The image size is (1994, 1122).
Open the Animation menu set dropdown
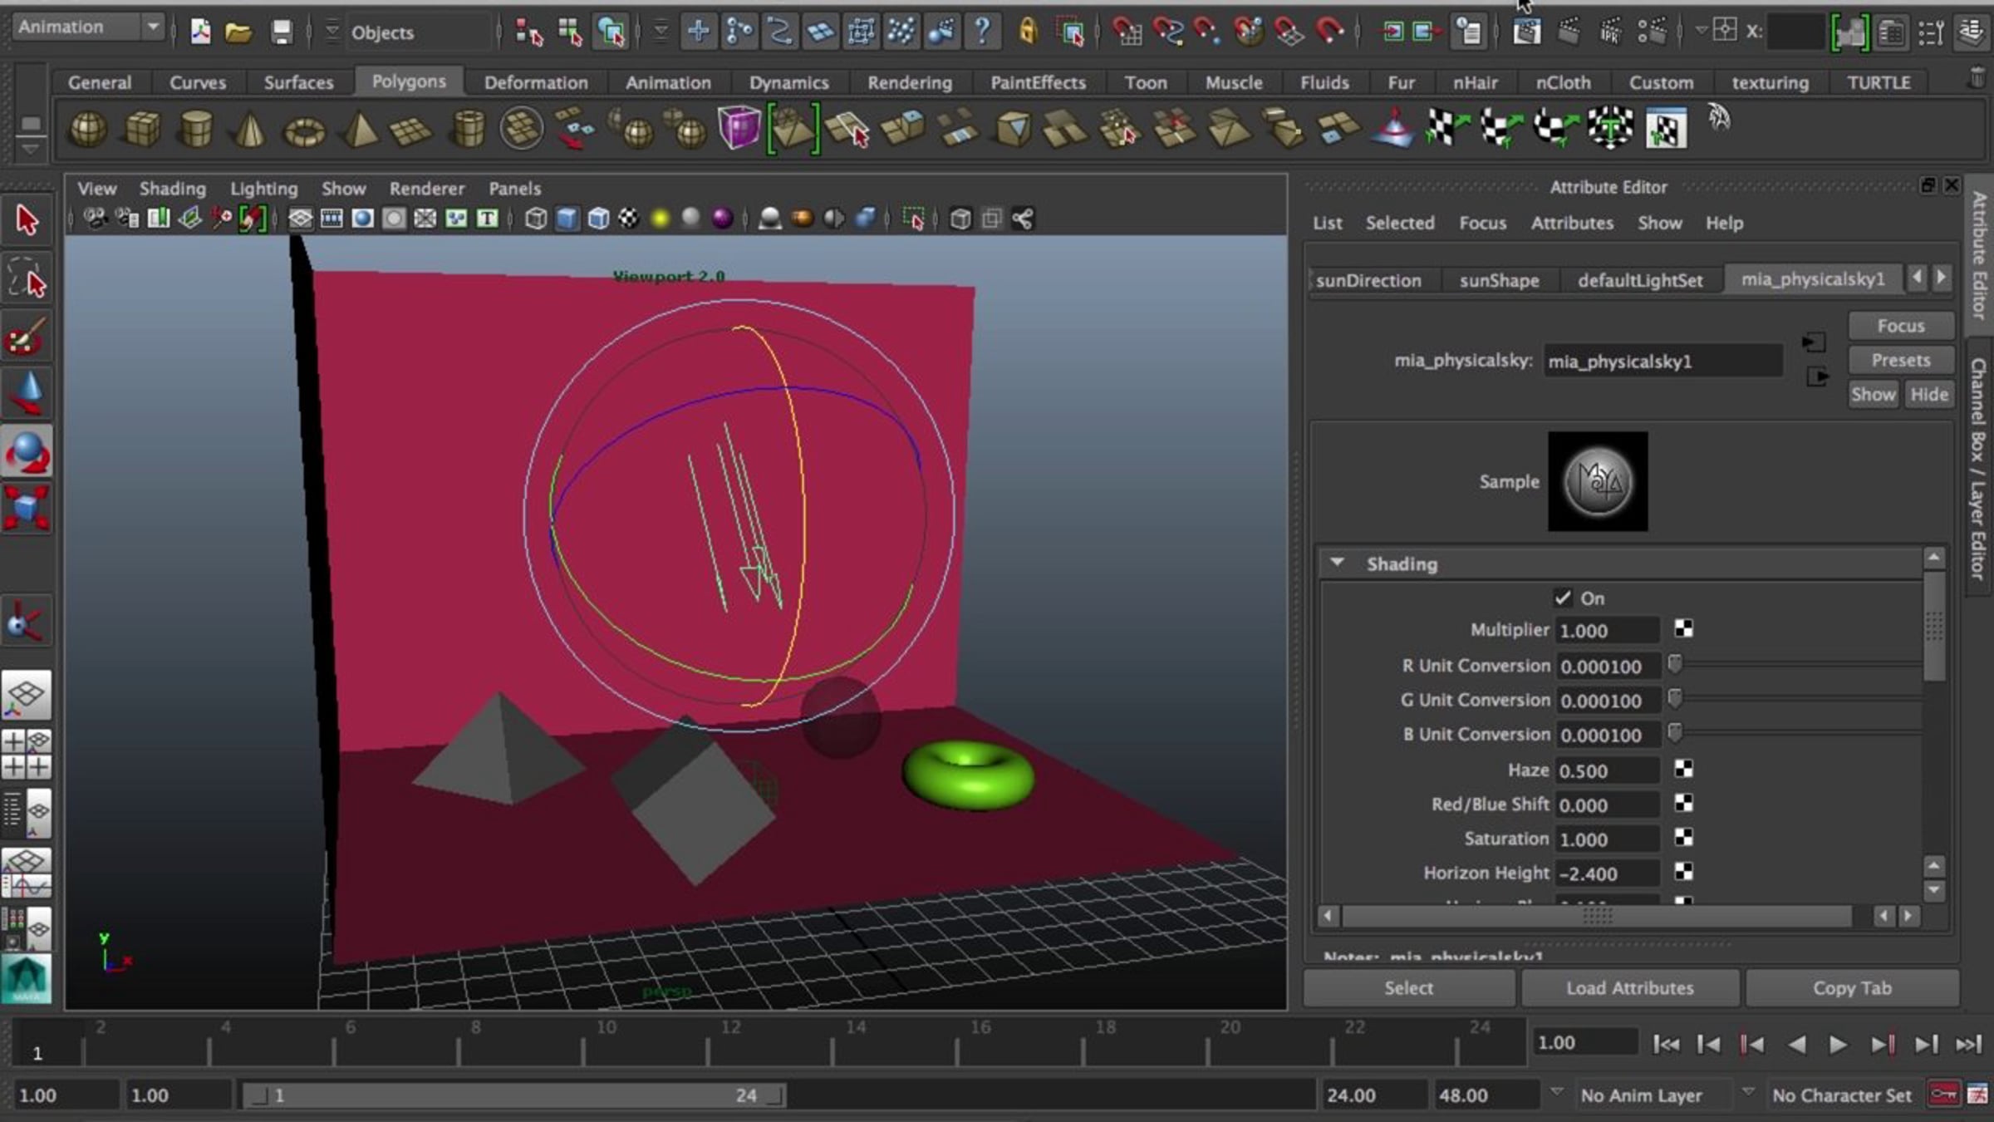(x=87, y=27)
